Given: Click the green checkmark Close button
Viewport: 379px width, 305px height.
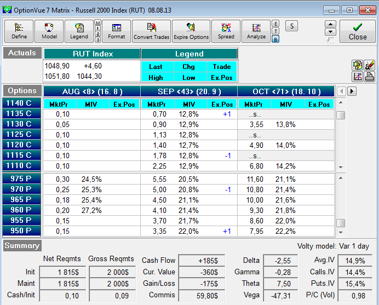Looking at the screenshot, I should tap(358, 31).
